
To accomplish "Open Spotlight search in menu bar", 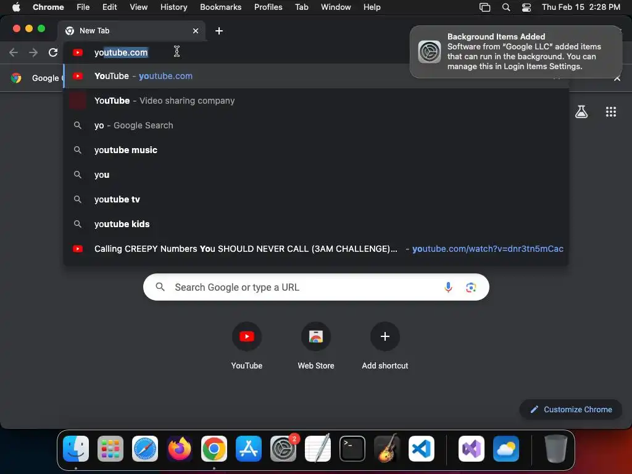I will (x=506, y=7).
